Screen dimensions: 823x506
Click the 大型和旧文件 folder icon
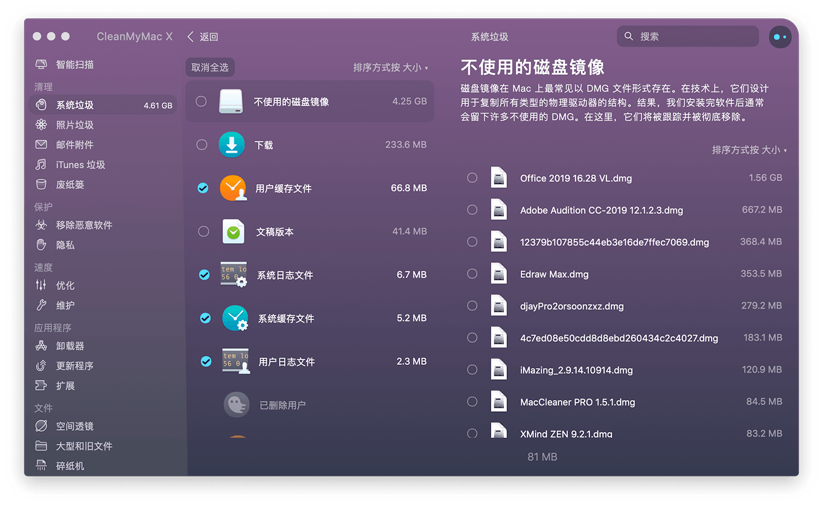[x=41, y=446]
